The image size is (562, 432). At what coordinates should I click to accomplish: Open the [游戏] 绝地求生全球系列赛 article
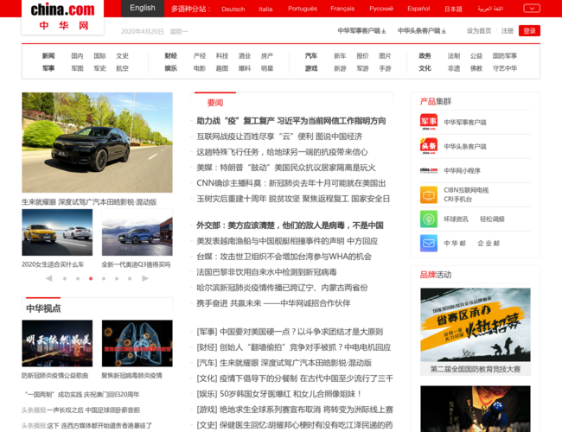click(x=295, y=410)
